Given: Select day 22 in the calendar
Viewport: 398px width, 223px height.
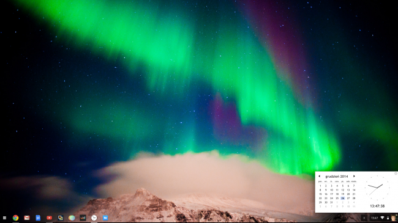Looking at the screenshot, I should [320, 198].
